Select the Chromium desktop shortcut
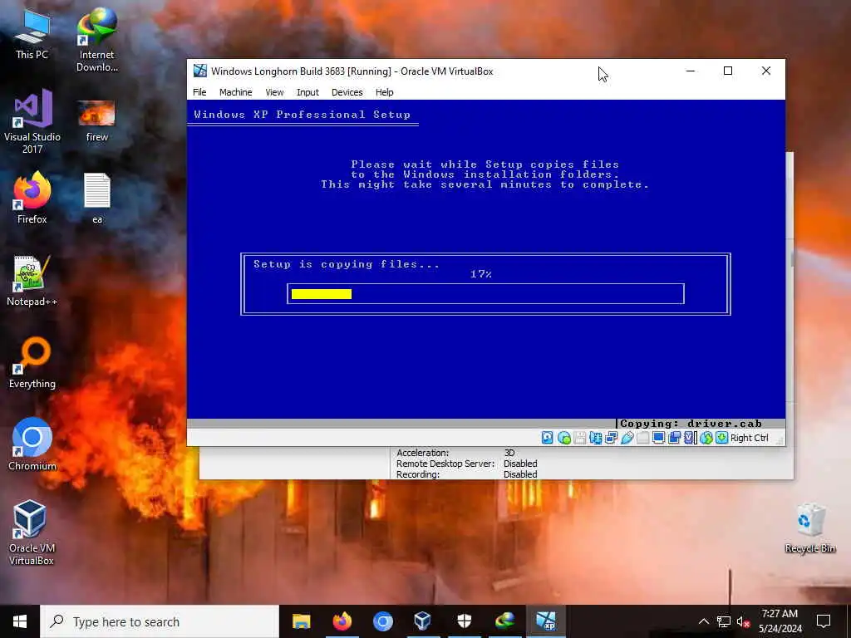Screen dimensions: 851x638 coord(32,445)
